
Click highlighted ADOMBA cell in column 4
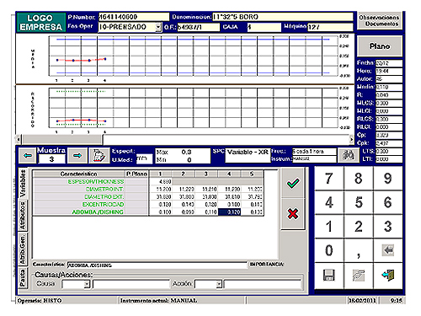[229, 212]
